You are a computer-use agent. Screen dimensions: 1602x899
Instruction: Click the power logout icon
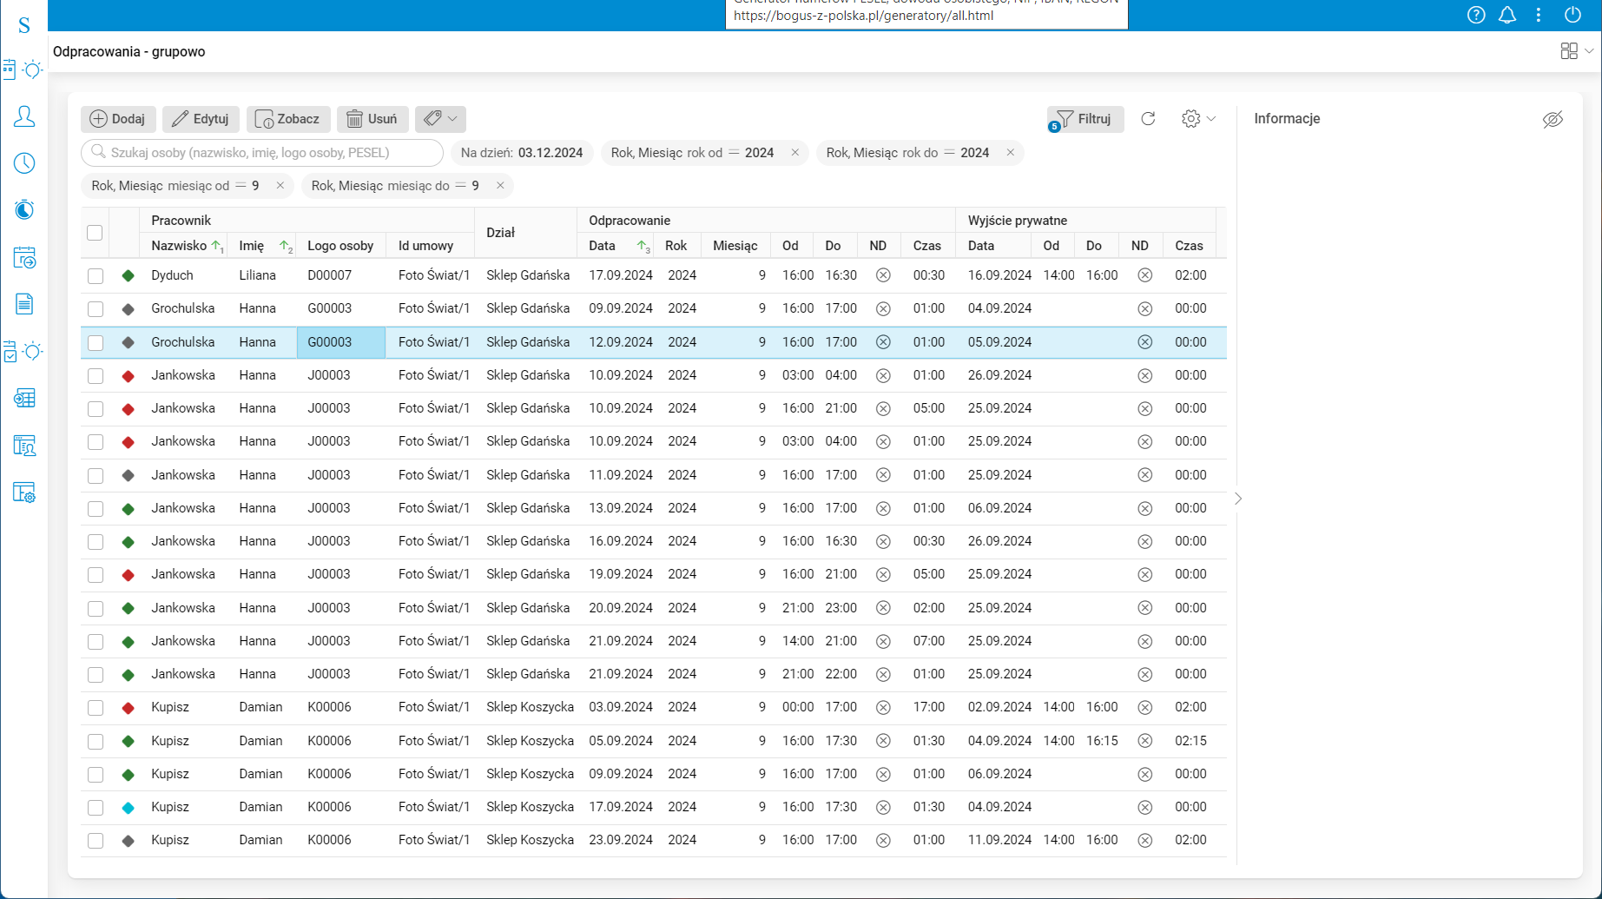point(1572,15)
